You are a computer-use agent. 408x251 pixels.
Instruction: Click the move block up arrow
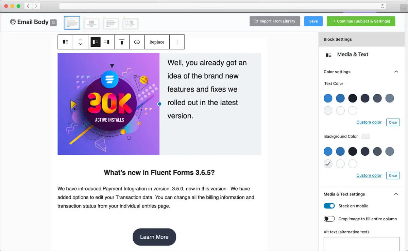tap(81, 40)
